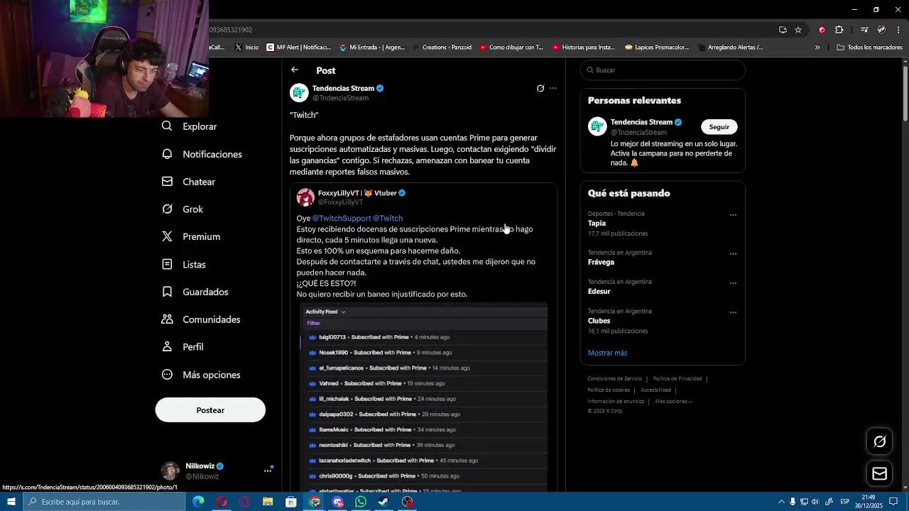Click the Perfil person icon
909x511 pixels.
[x=167, y=347]
